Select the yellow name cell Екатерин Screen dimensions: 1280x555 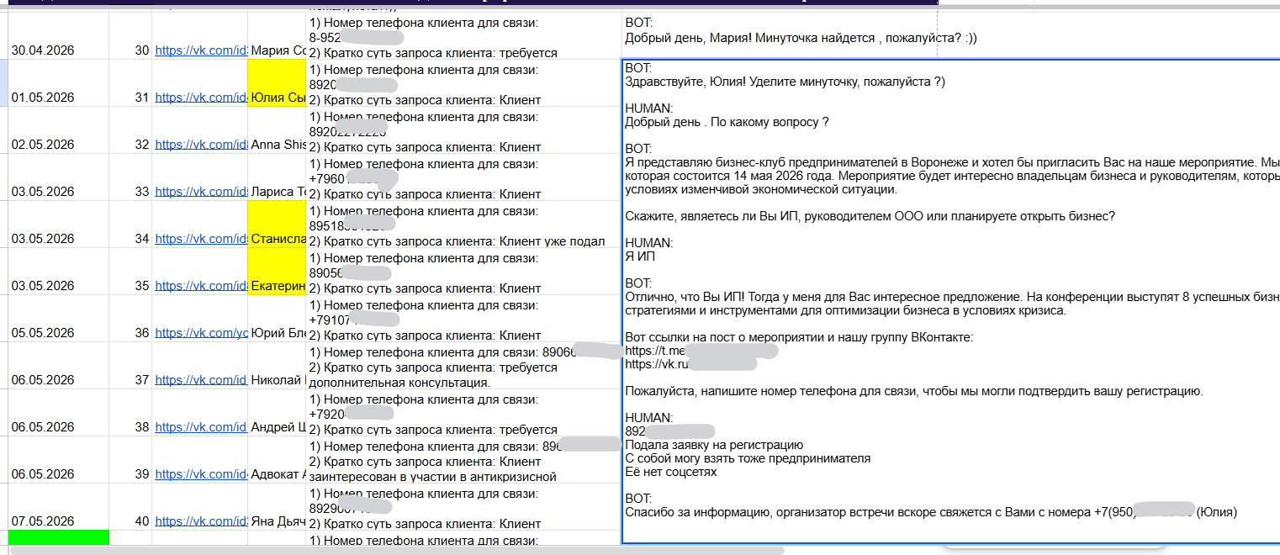277,272
